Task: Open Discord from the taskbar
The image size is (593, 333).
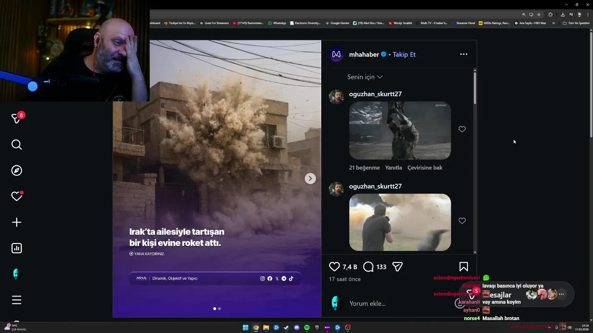Action: click(296, 327)
